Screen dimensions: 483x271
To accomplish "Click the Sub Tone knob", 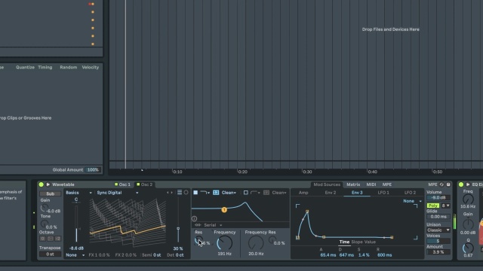I will (44, 224).
